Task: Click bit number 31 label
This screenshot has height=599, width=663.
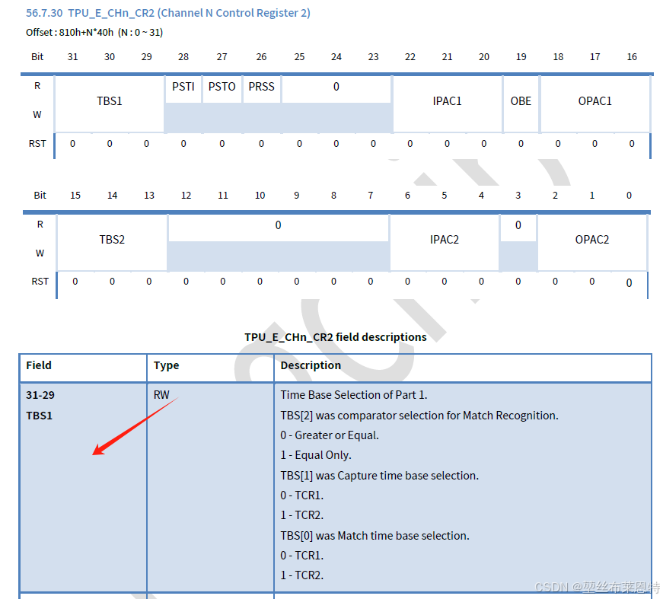Action: click(x=73, y=57)
